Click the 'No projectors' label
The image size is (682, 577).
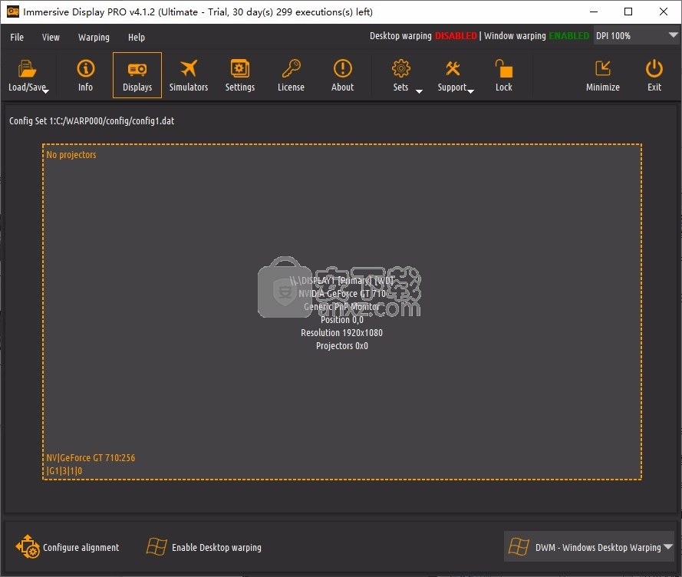point(71,155)
